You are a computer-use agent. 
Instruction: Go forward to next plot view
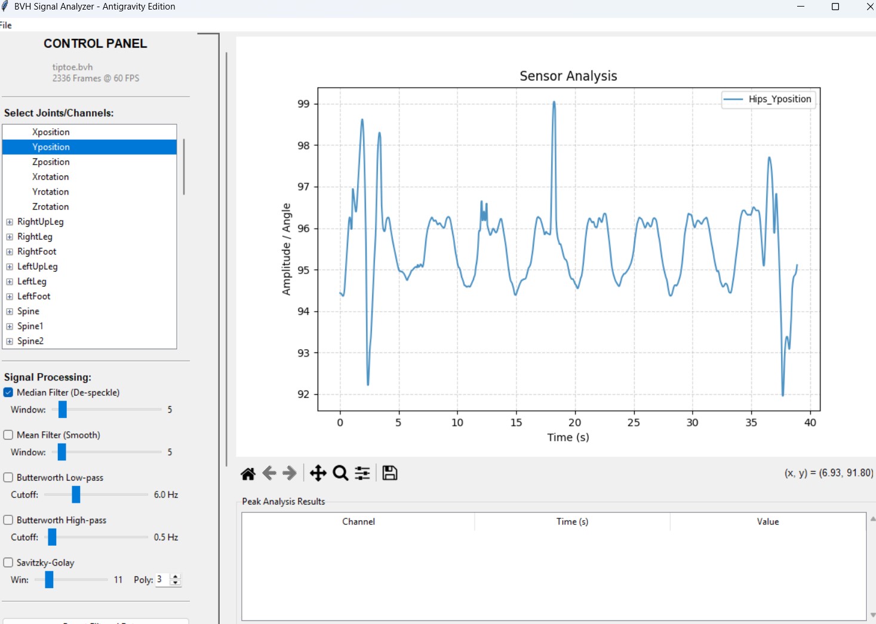(x=290, y=473)
